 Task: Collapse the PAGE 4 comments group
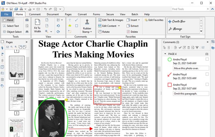pyautogui.click(x=165, y=54)
